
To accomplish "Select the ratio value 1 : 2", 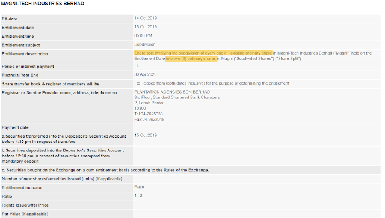I will pos(138,196).
